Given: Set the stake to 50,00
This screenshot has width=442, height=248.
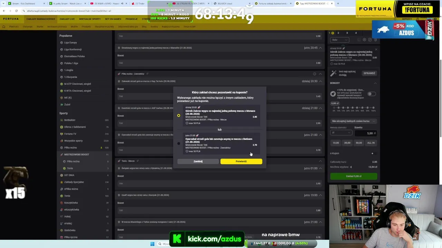Looking at the screenshot, I should (359, 143).
